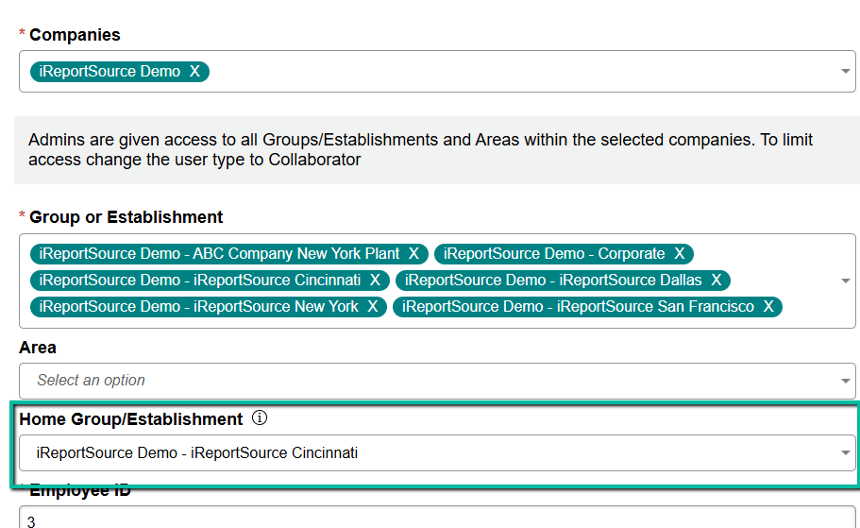Click iReportSource Dallas tag text
This screenshot has width=860, height=528.
(553, 280)
